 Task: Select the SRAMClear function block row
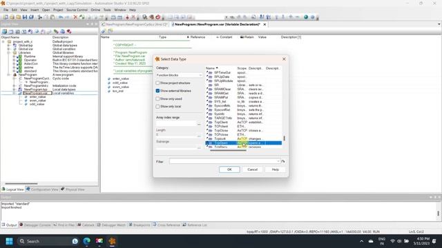244,89
